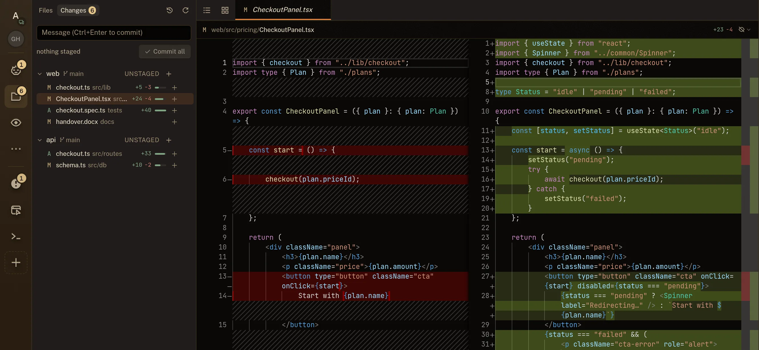
Task: Switch to list view icon
Action: (x=207, y=10)
